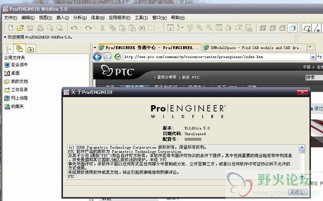Click the Save floppy disk icon
The image size is (323, 201).
point(30,28)
